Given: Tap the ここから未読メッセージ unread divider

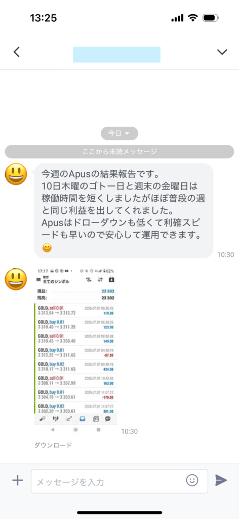Looking at the screenshot, I should click(119, 152).
